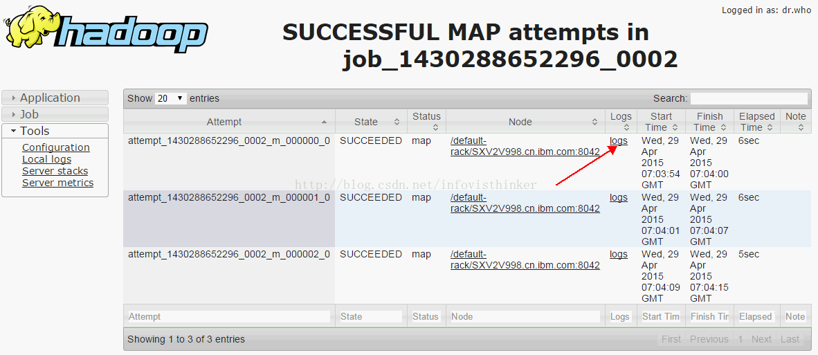Expand the Application sidebar section
Viewport: 818px width, 355px height.
pyautogui.click(x=55, y=98)
